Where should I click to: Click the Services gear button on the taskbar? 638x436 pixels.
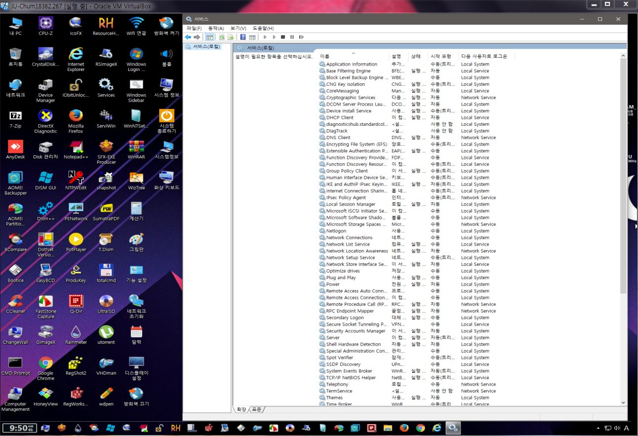[x=453, y=428]
